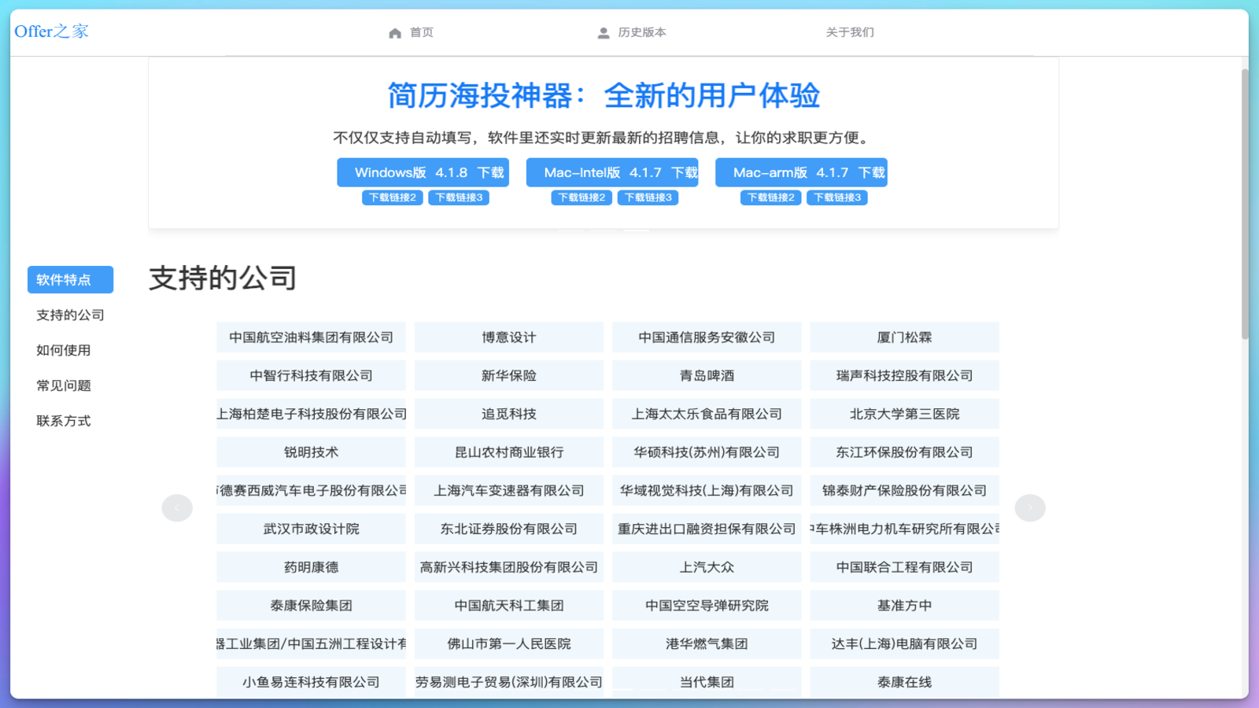Select the 泰康在线 company card
1259x708 pixels.
(x=903, y=681)
